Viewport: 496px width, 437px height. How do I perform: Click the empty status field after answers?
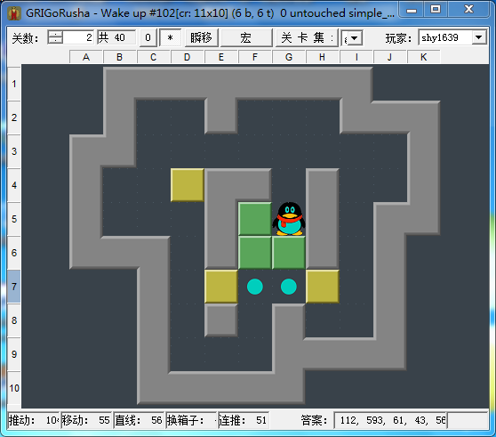point(468,420)
